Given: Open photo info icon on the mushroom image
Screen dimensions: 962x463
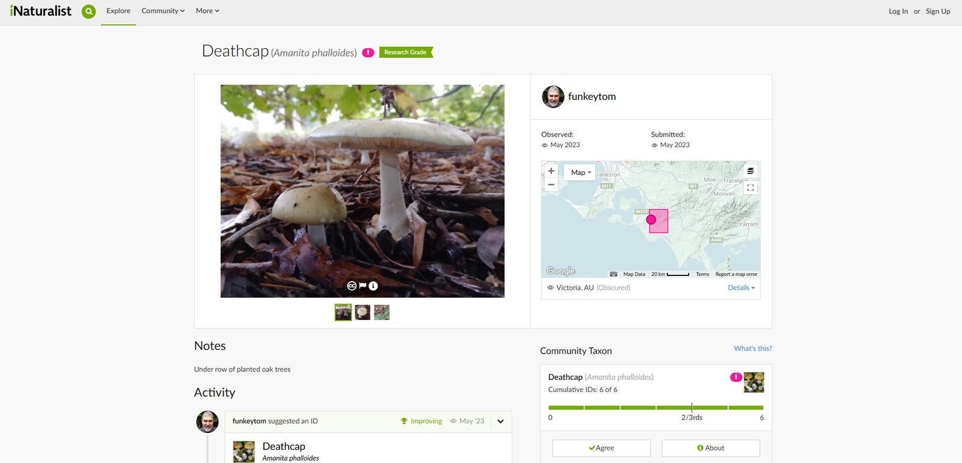Looking at the screenshot, I should 373,286.
